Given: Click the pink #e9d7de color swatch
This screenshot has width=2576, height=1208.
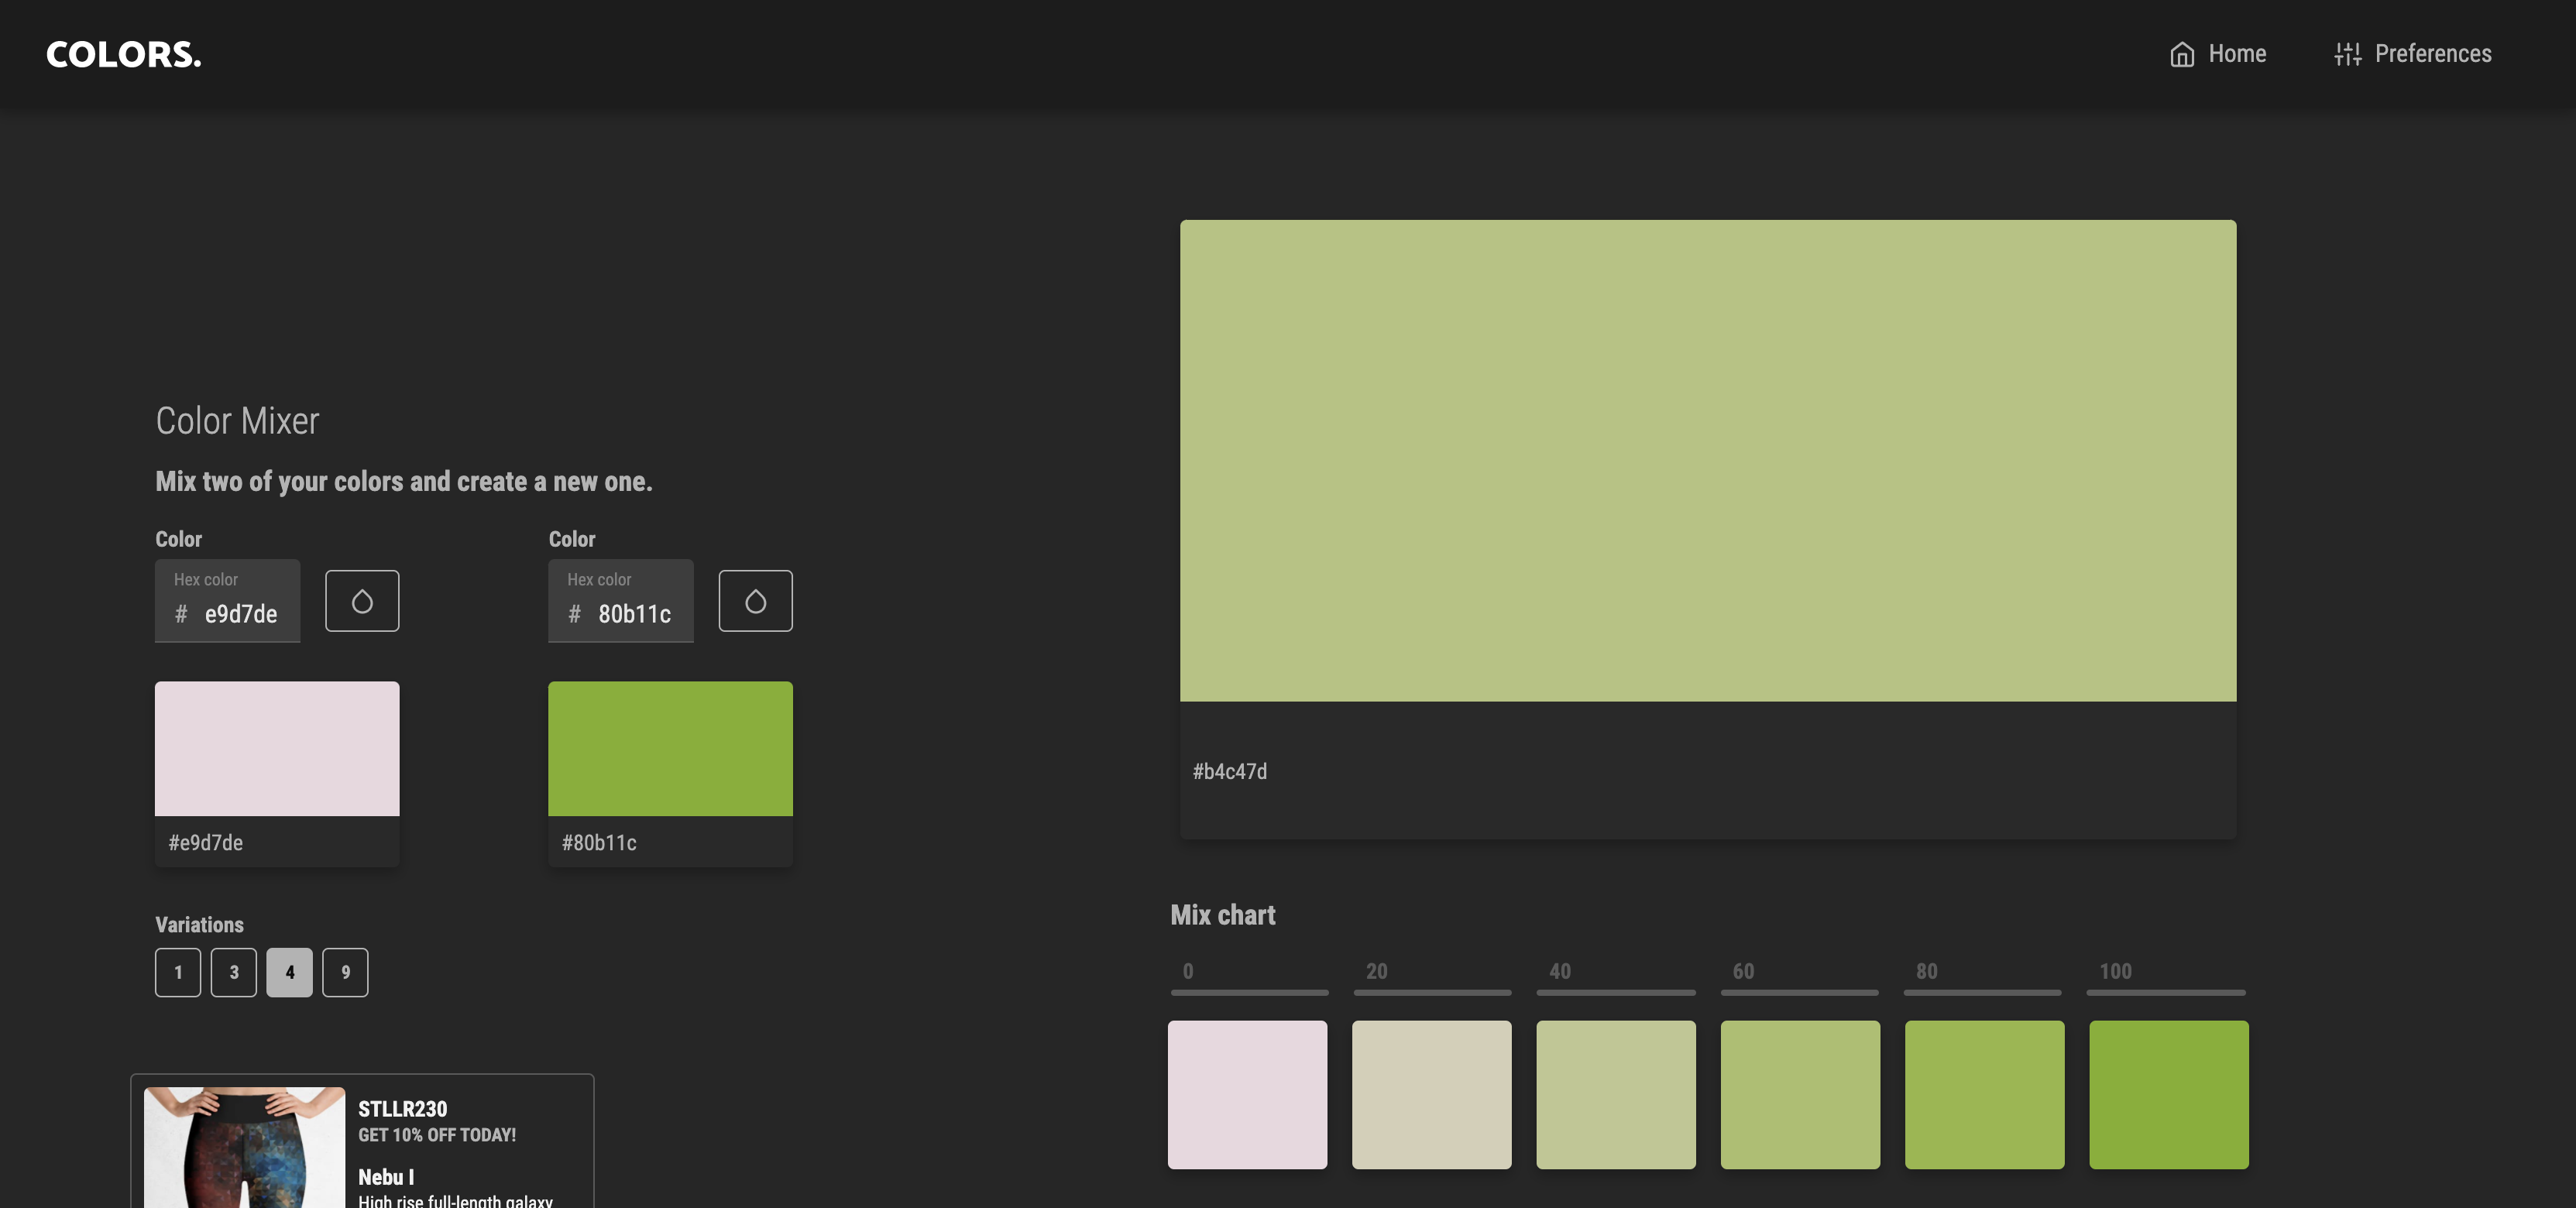Looking at the screenshot, I should tap(277, 749).
